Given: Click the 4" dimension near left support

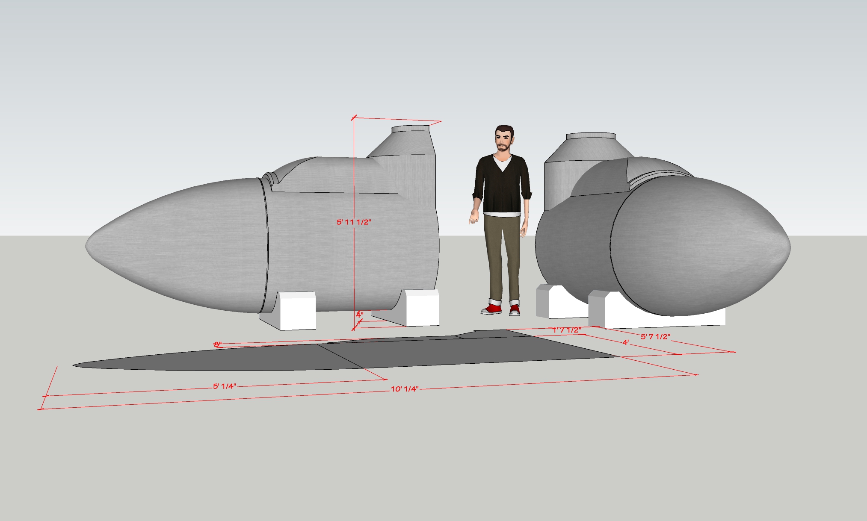Looking at the screenshot, I should pos(360,315).
